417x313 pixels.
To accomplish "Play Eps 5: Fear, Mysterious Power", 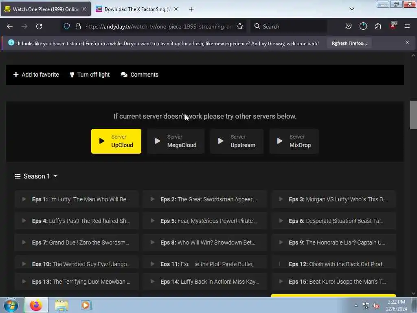I will (205, 221).
